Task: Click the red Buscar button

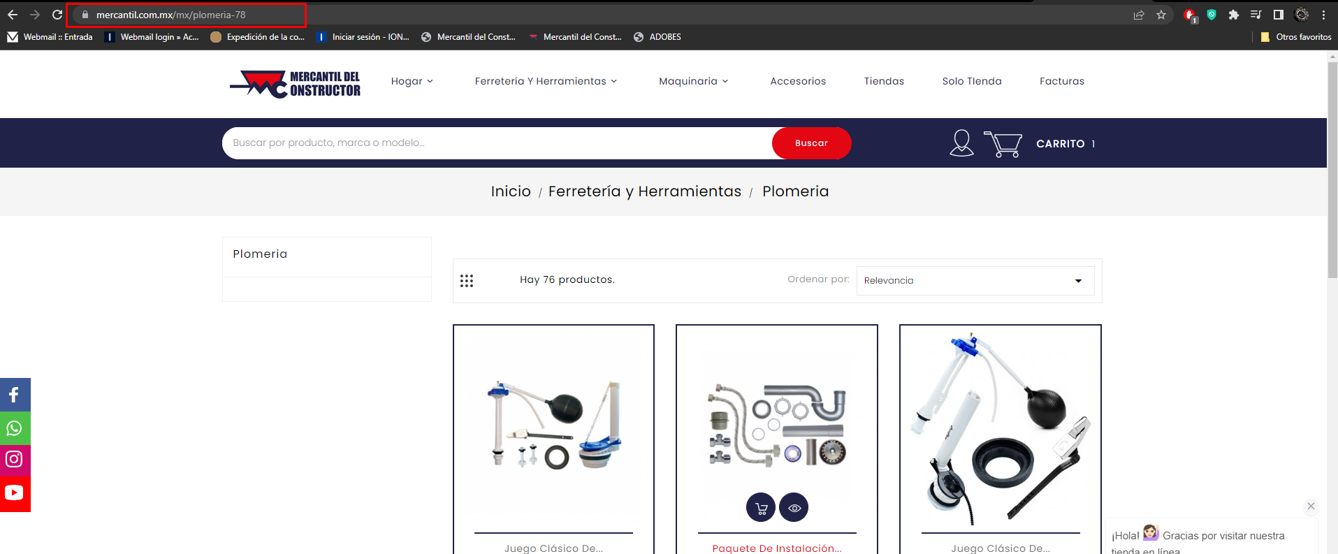Action: tap(811, 143)
